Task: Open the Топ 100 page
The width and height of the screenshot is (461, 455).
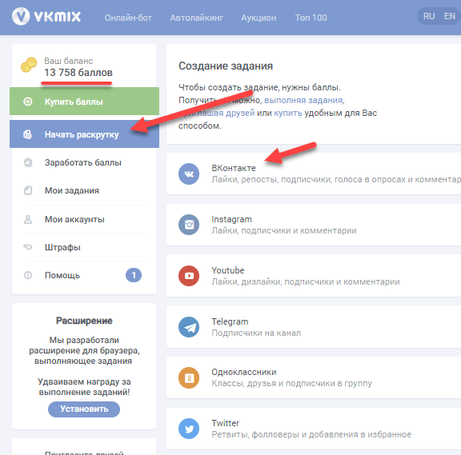Action: coord(311,18)
